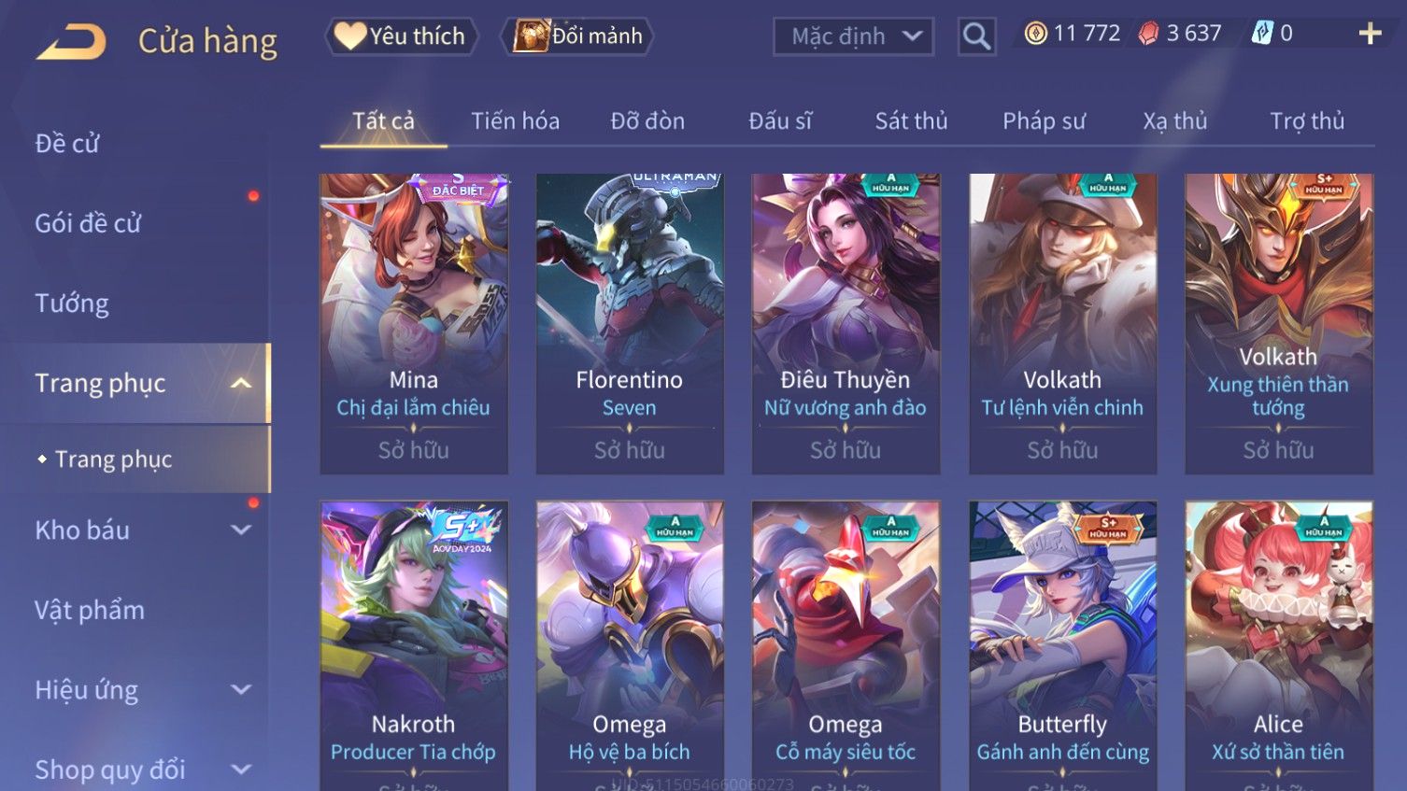
Task: Open the Mặc định sort dropdown
Action: 853,36
